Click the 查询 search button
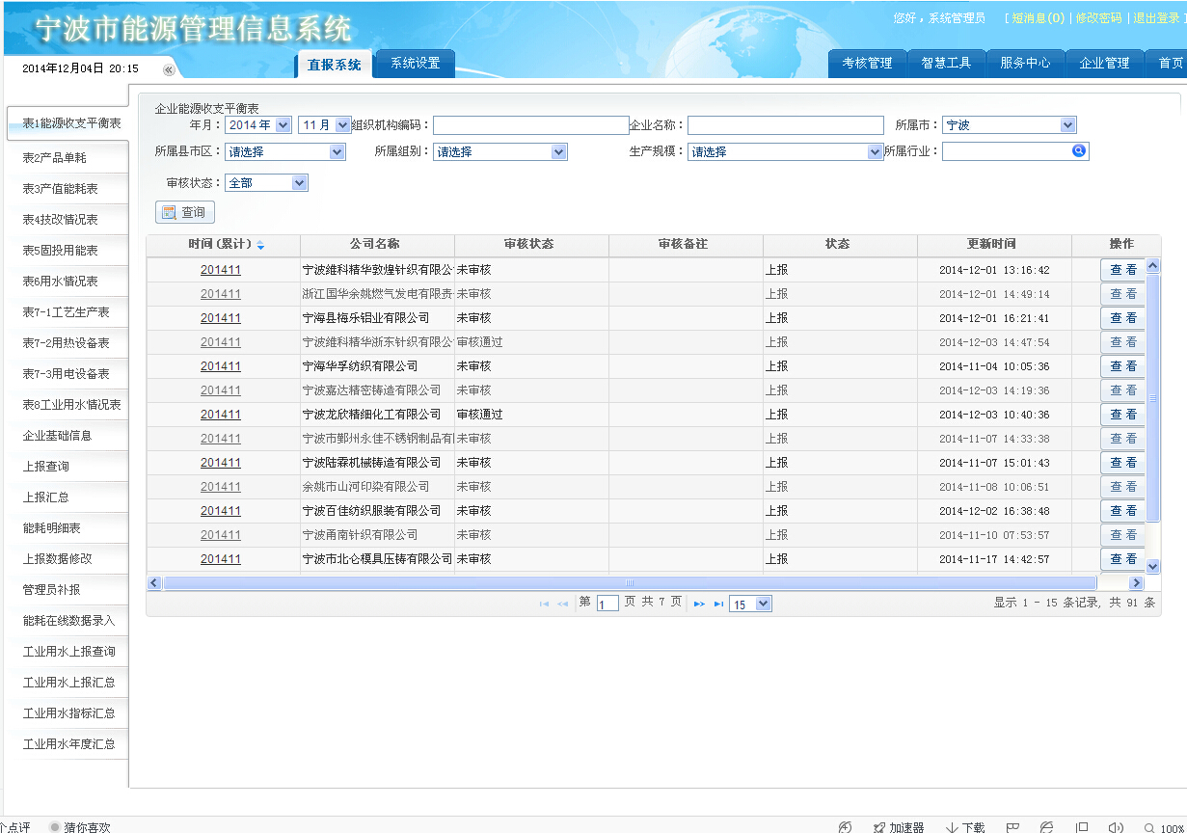Image resolution: width=1187 pixels, height=833 pixels. [185, 212]
